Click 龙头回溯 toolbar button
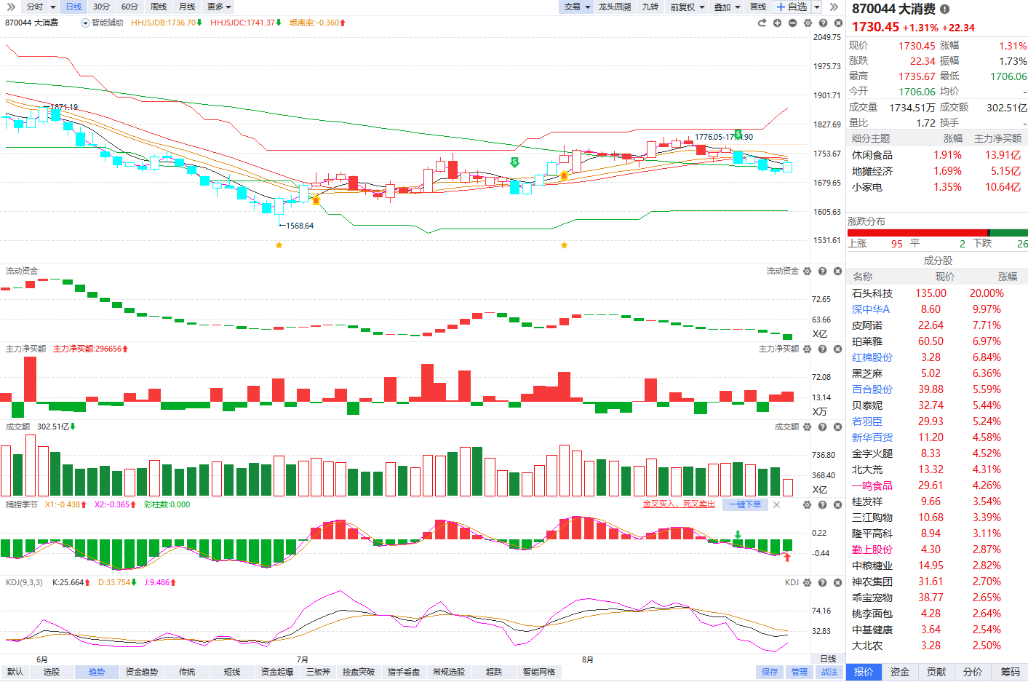1028x682 pixels. click(x=615, y=7)
